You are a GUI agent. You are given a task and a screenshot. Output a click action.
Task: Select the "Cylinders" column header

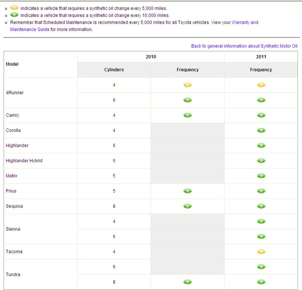[114, 70]
